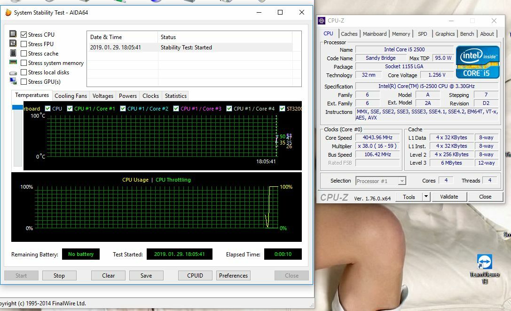Click the Multiplier value x 38.0
The width and height of the screenshot is (511, 311).
point(377,146)
